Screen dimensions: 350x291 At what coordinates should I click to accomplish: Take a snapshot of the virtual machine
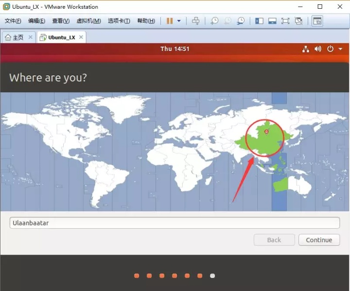[214, 21]
